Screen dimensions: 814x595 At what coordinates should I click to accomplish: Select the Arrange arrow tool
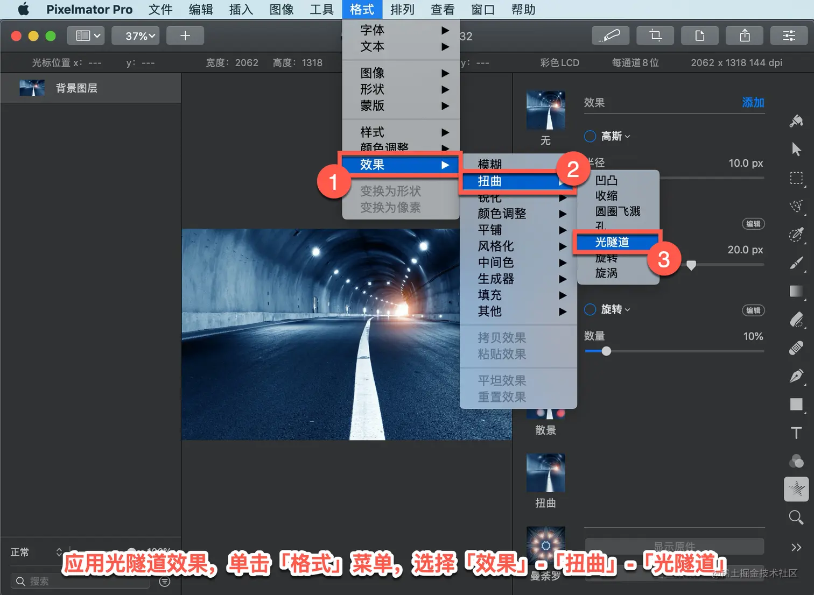796,149
